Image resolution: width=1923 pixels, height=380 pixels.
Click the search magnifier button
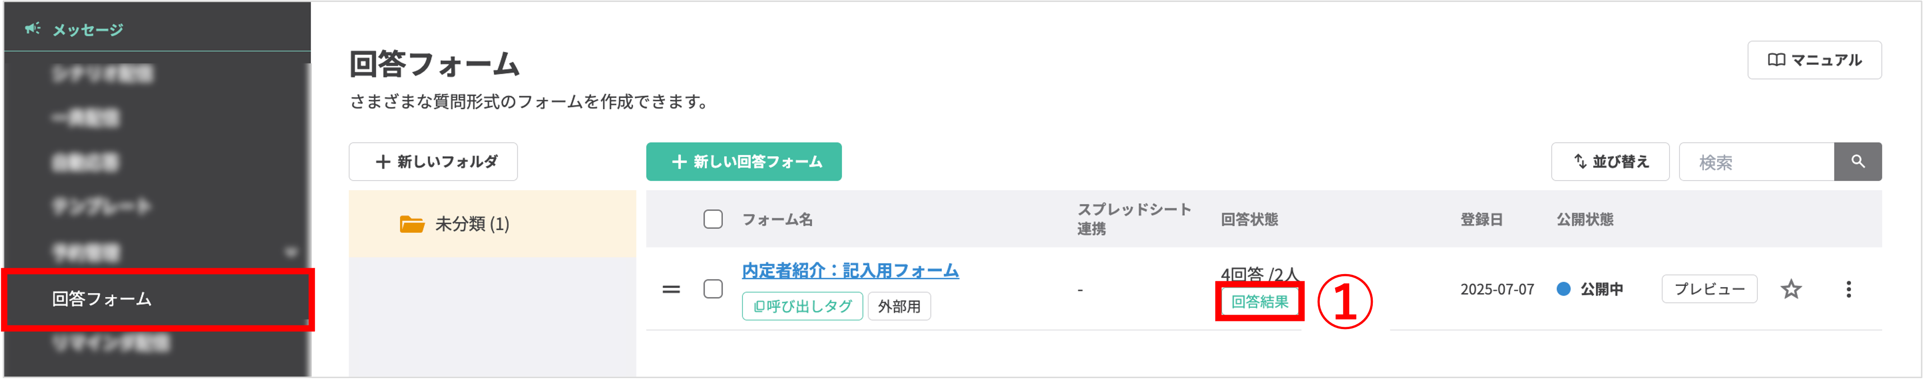point(1857,162)
